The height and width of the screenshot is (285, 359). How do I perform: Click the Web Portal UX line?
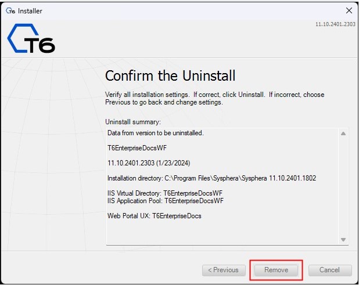click(x=155, y=216)
